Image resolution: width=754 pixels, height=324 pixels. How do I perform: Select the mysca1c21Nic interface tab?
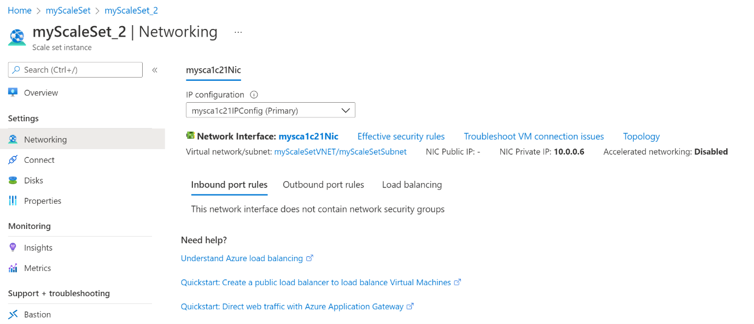click(x=213, y=70)
